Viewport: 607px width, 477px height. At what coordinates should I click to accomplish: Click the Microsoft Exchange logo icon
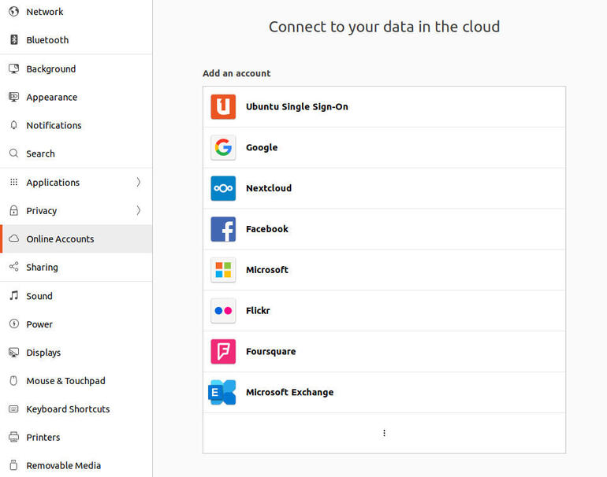tap(222, 392)
